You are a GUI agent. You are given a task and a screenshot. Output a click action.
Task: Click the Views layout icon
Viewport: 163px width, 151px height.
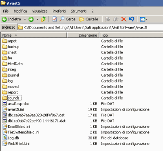pyautogui.click(x=143, y=19)
